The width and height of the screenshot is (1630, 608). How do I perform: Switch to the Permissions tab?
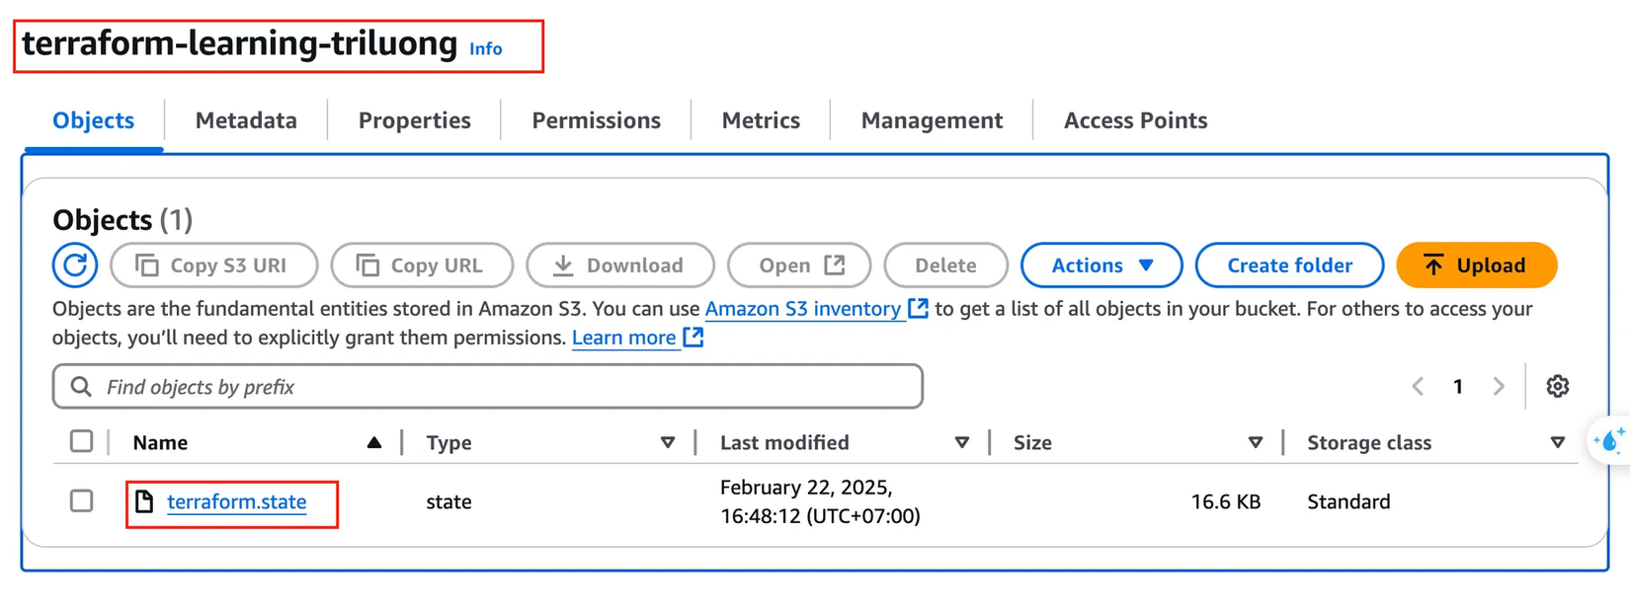[596, 120]
